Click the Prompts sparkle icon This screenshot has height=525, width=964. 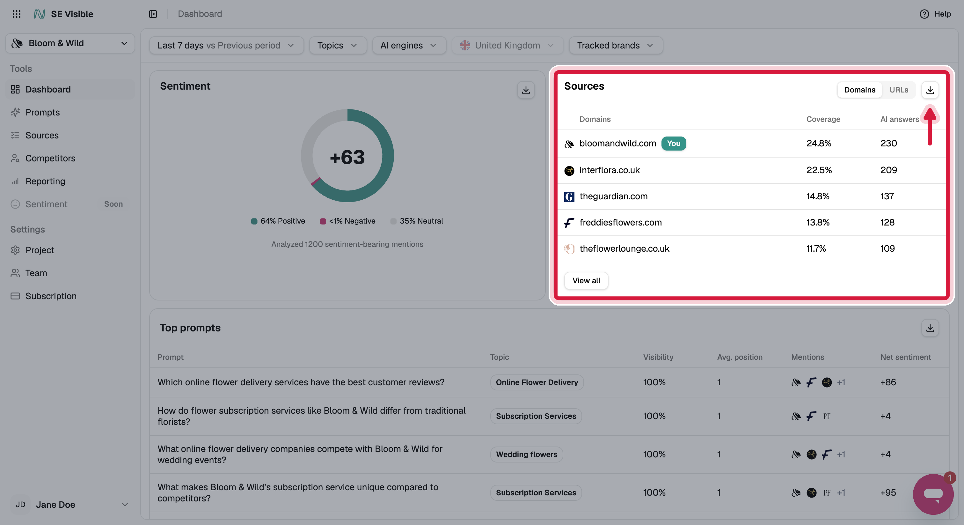coord(15,112)
